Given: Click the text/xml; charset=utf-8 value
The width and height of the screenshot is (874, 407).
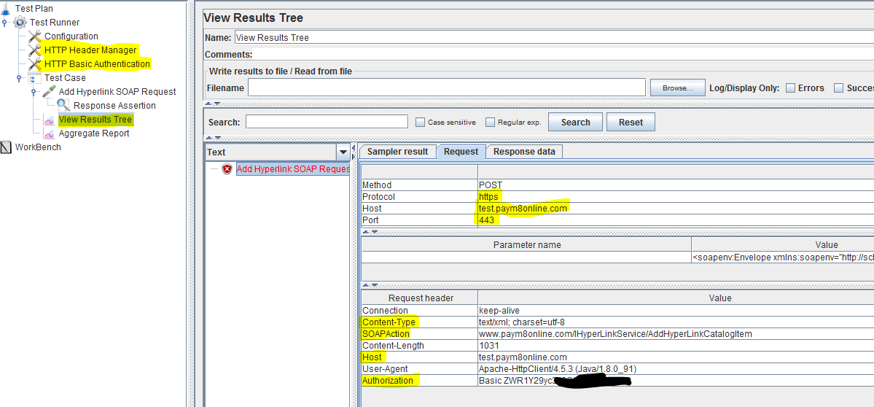Looking at the screenshot, I should pyautogui.click(x=522, y=322).
